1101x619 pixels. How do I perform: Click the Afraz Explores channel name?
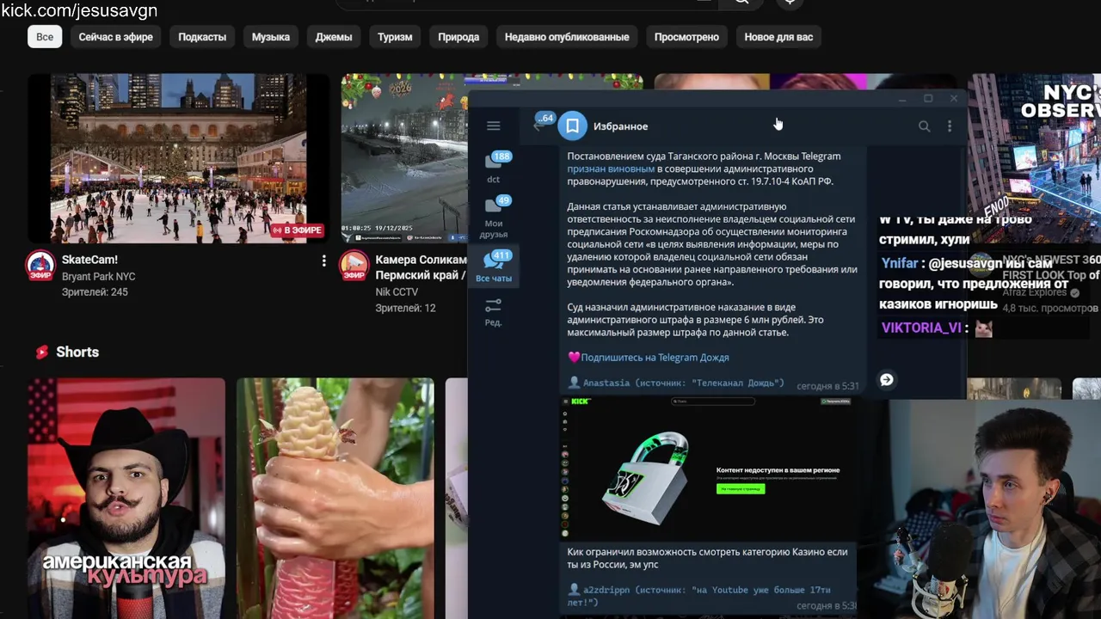(1035, 292)
